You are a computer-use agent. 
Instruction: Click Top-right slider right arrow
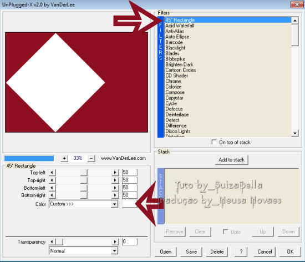coord(115,180)
